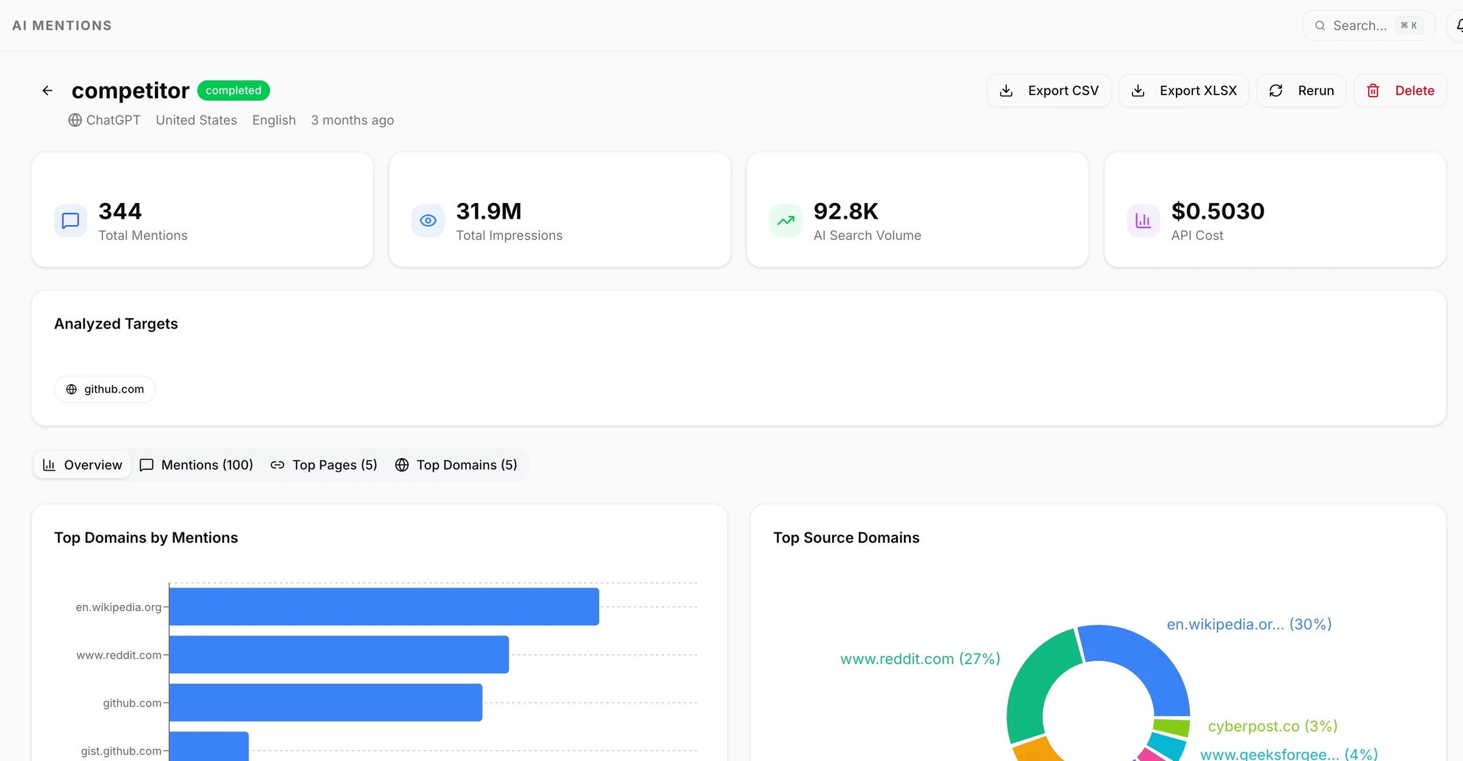Select the lime cyberpost.co donut segment
1463x761 pixels.
[x=1170, y=727]
